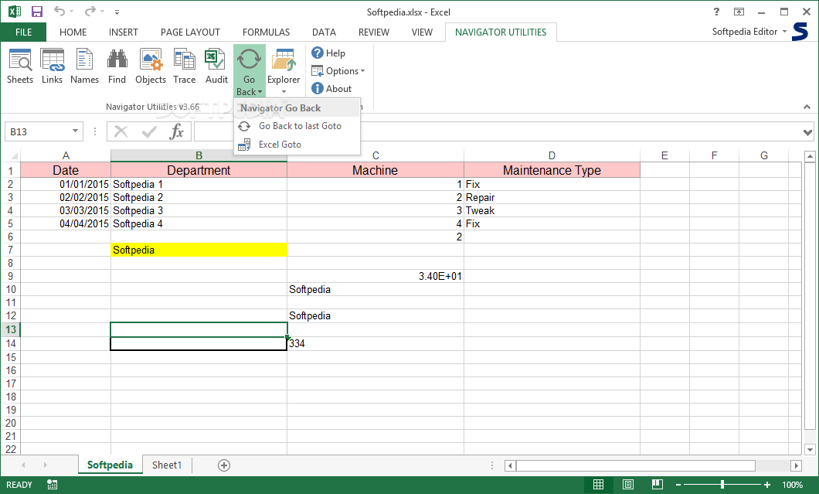Open the Name Box dropdown arrow

click(75, 131)
